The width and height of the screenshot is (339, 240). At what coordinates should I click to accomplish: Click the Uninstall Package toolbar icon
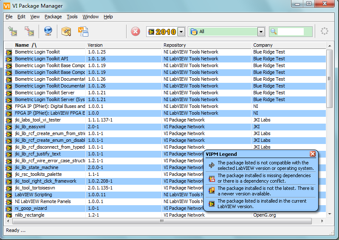pyautogui.click(x=29, y=31)
